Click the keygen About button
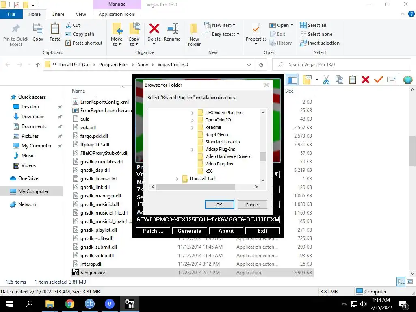The image size is (416, 312). (x=226, y=231)
